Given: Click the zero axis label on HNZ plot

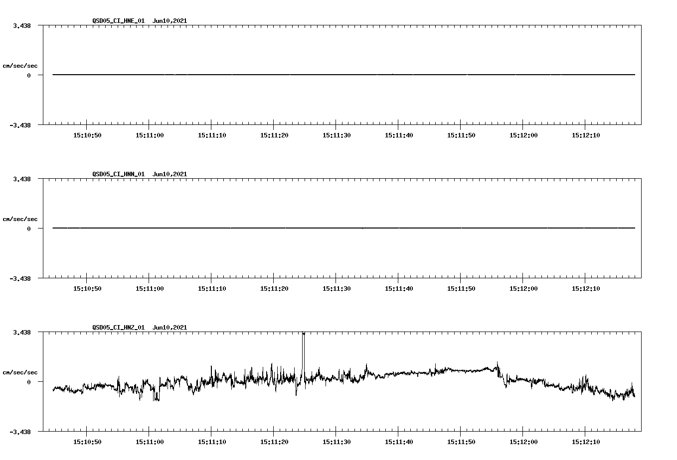Looking at the screenshot, I should click(29, 382).
